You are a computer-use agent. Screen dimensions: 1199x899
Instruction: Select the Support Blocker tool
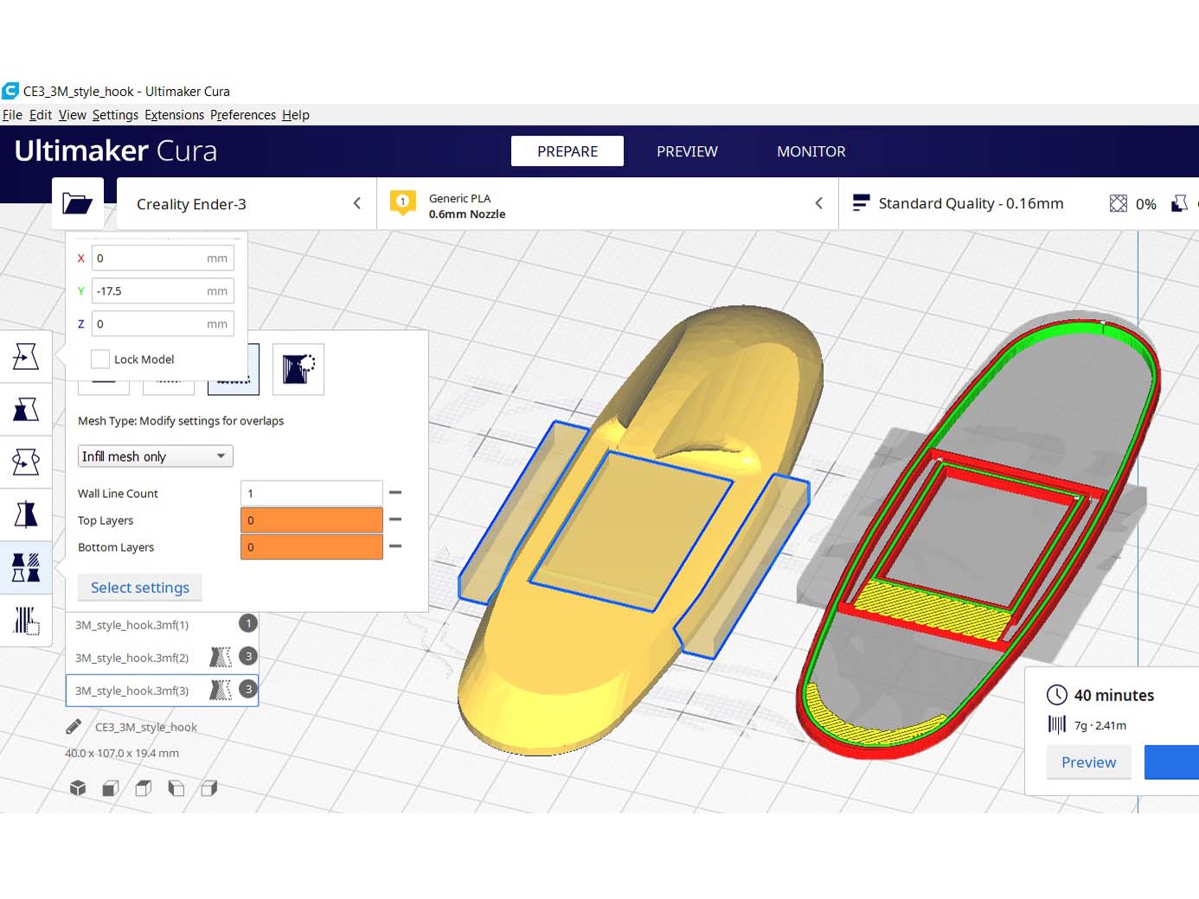[x=26, y=620]
